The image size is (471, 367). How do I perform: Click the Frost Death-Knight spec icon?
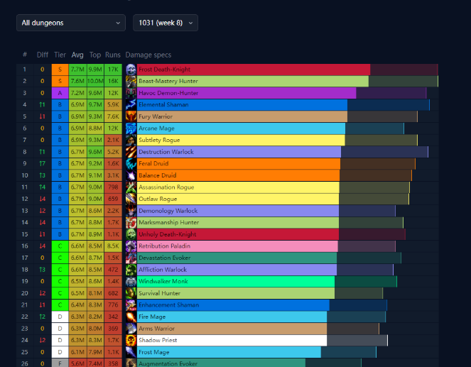coord(131,70)
